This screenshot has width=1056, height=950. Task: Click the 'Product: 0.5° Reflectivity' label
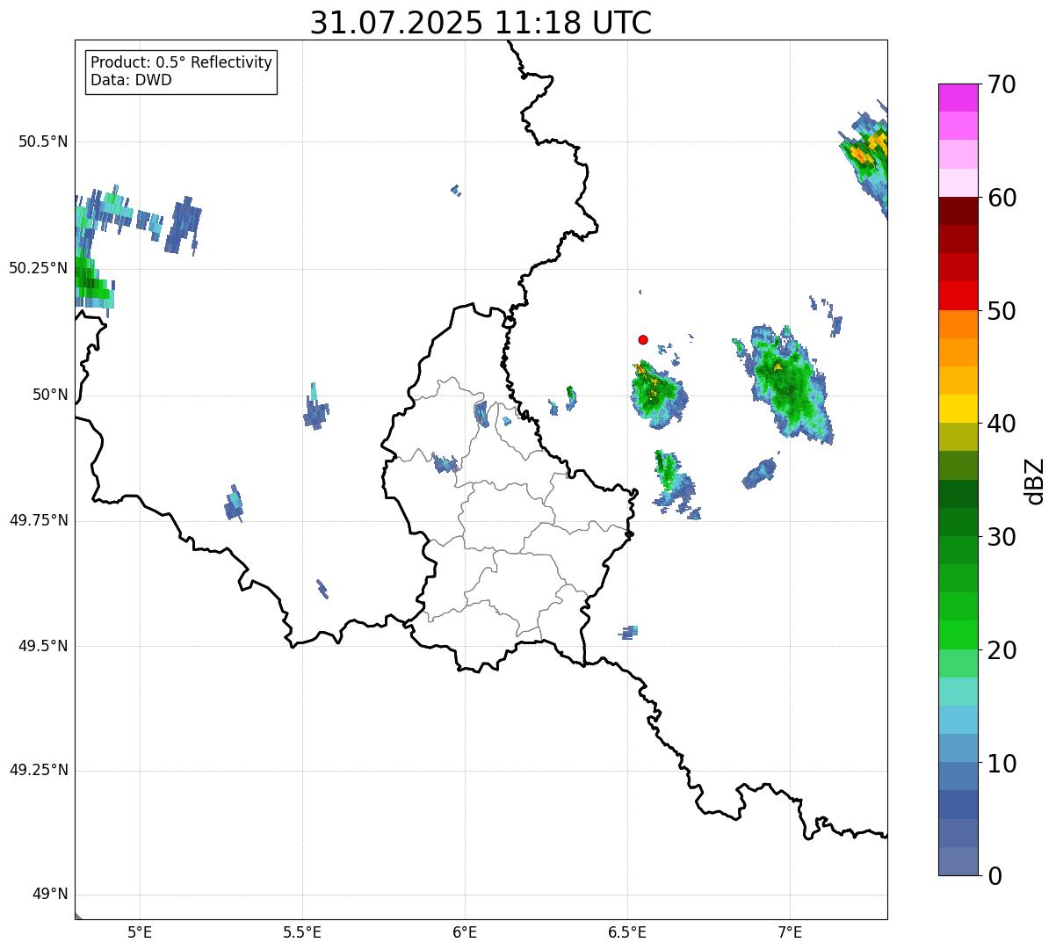182,62
